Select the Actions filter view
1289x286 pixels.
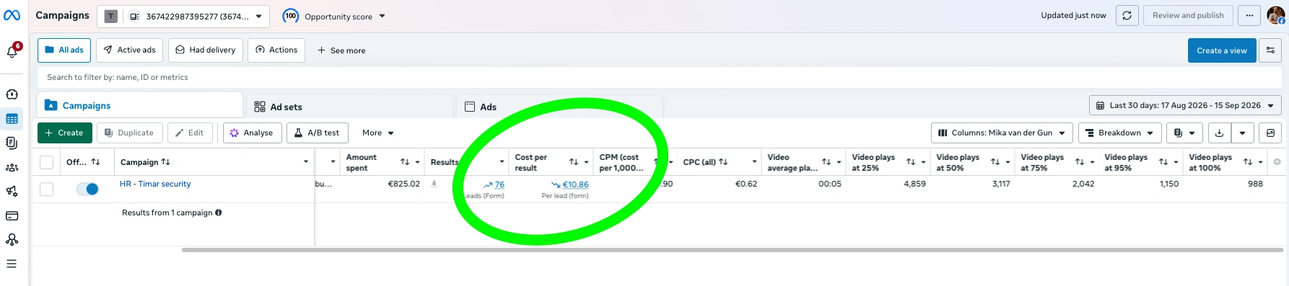coord(276,50)
